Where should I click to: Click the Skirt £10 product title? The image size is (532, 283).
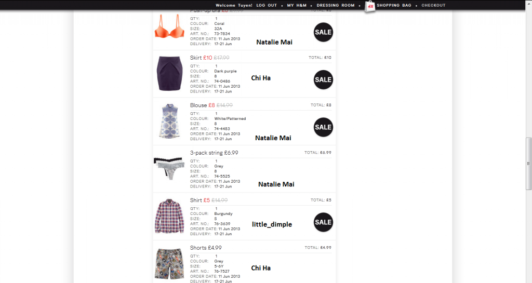[201, 58]
